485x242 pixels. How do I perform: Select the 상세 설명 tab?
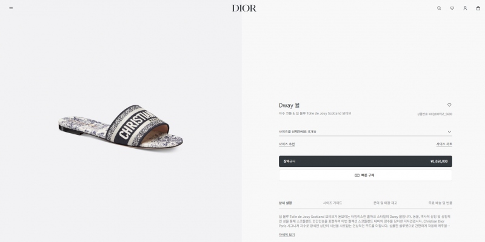coord(285,203)
